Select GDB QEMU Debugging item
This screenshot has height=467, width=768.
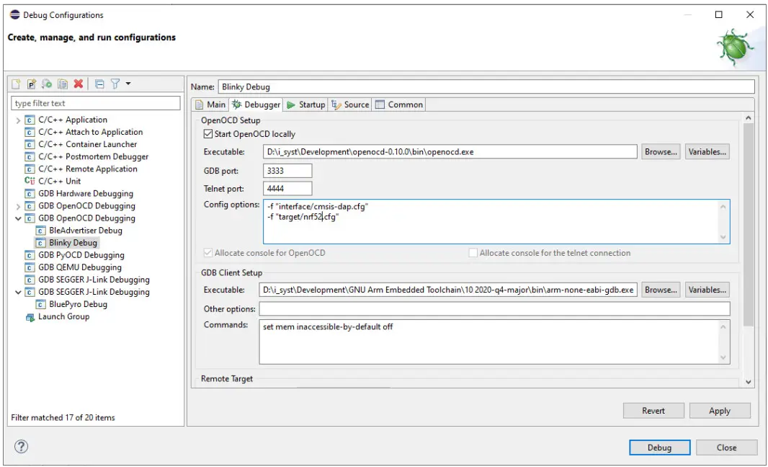click(x=80, y=267)
